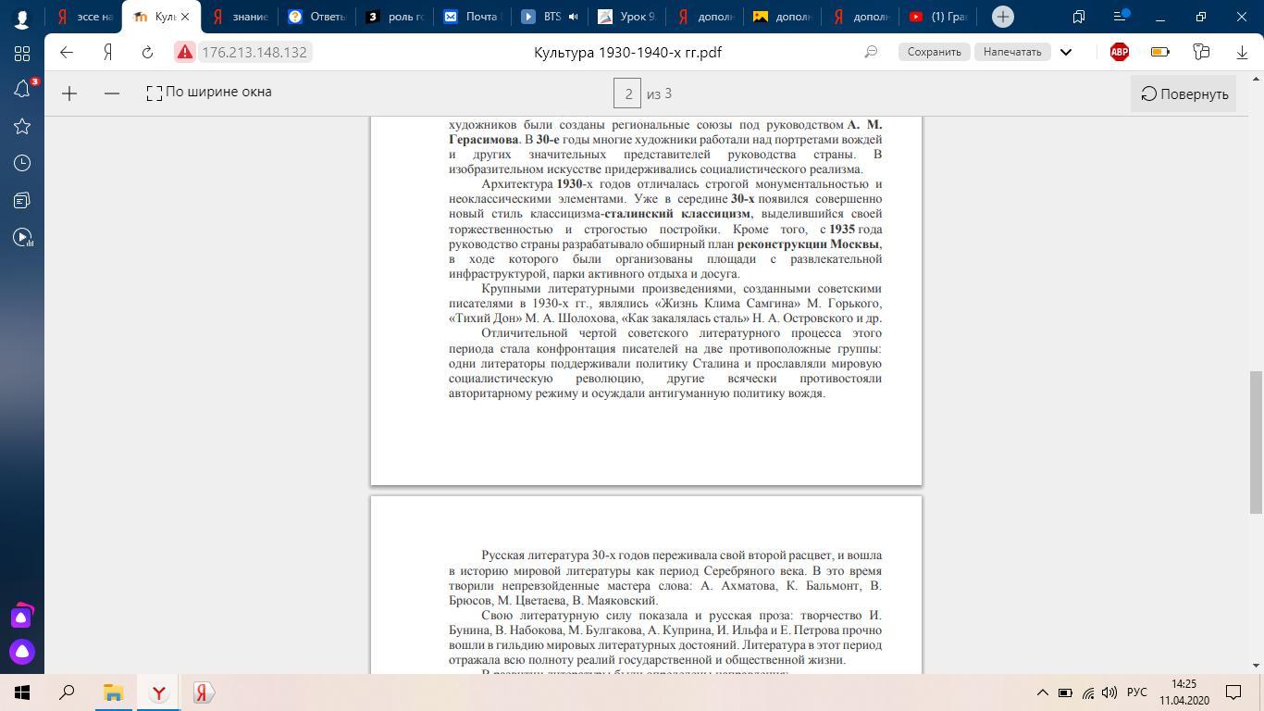
Task: Click the Сохранить button
Action: [934, 52]
